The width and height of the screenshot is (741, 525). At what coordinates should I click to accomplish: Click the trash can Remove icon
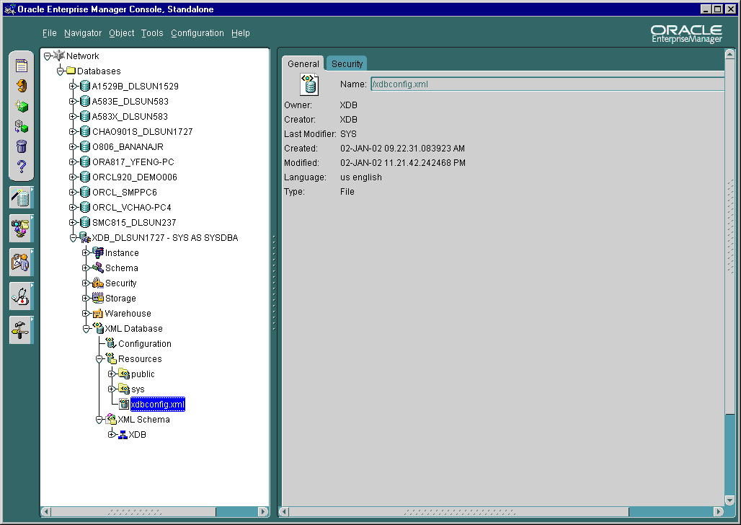point(21,146)
